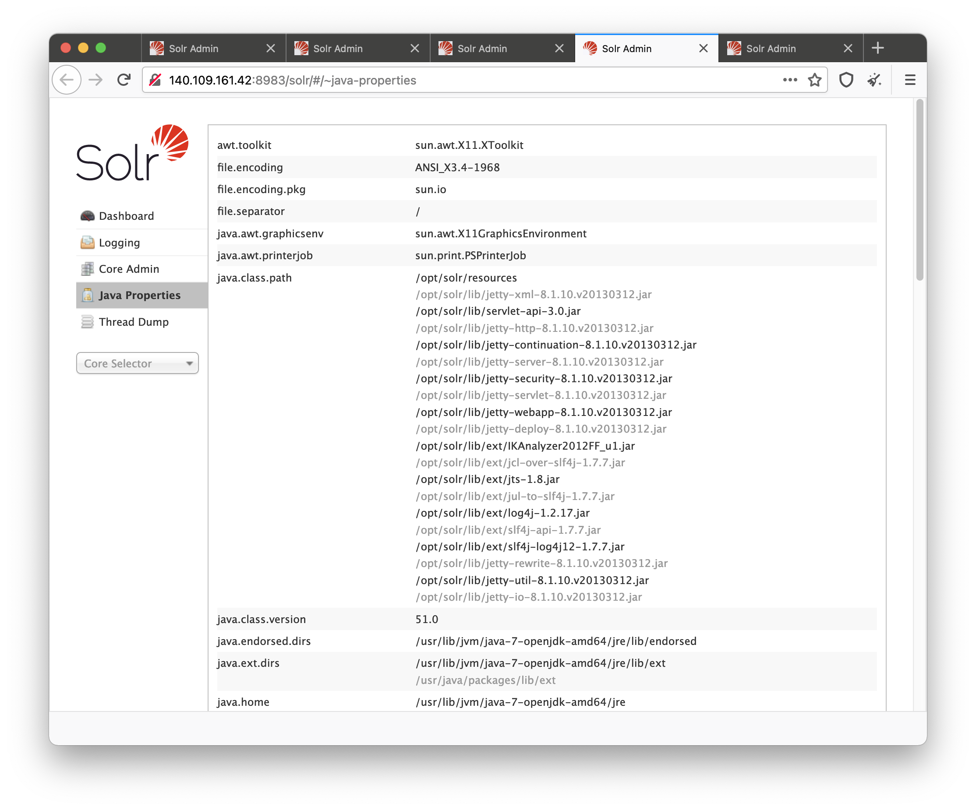
Task: Click the extension icon beside the shield
Action: point(874,80)
